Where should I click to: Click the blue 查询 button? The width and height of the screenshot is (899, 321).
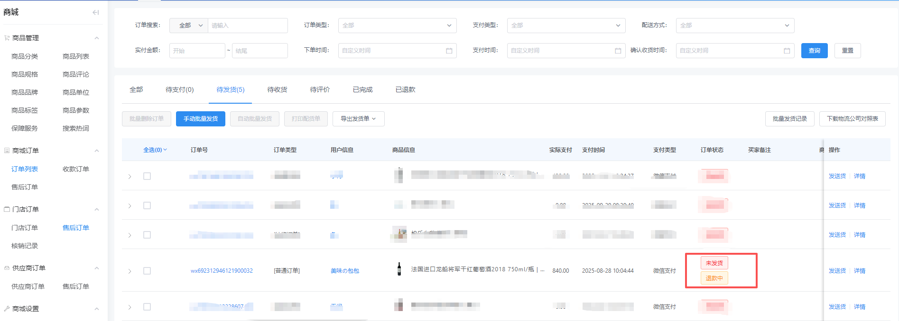click(814, 51)
